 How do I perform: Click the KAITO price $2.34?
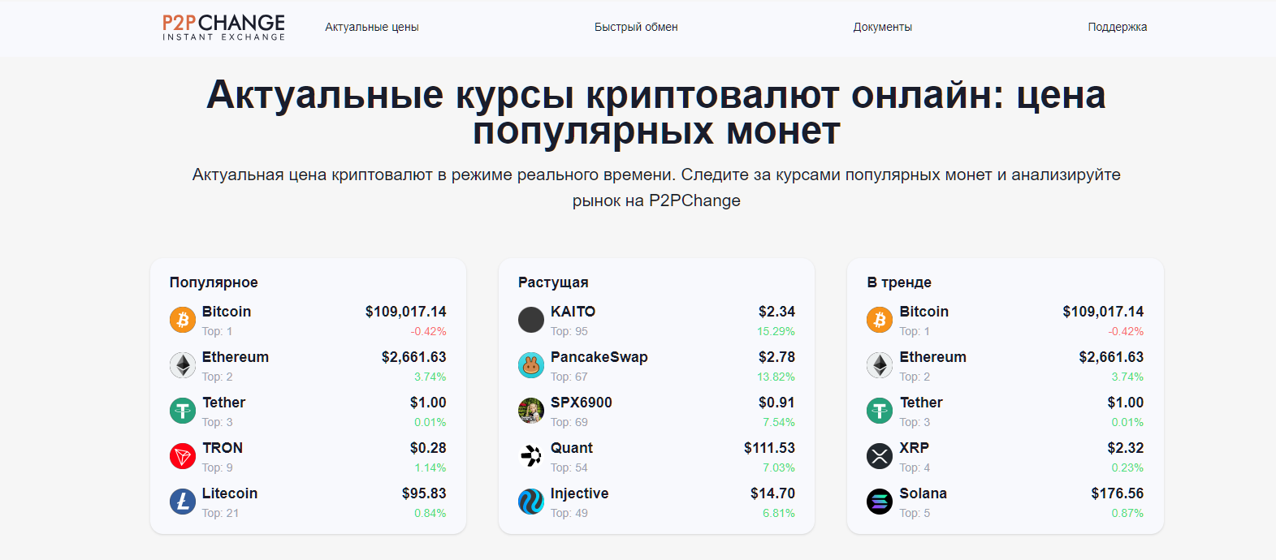pos(776,312)
